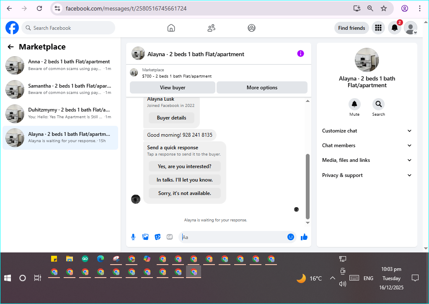This screenshot has width=429, height=304.
Task: Open the Samantha conversation
Action: click(60, 89)
